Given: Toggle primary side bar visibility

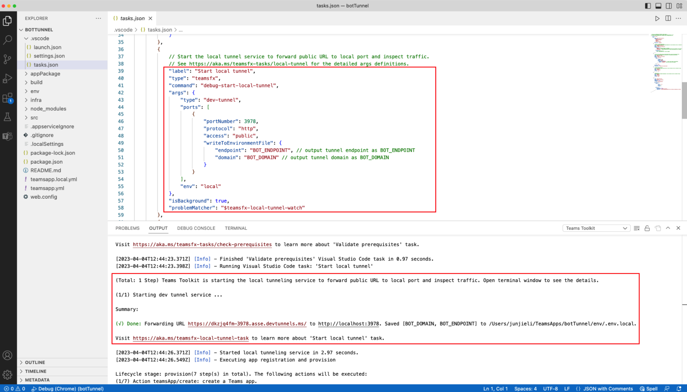Looking at the screenshot, I should [x=648, y=6].
